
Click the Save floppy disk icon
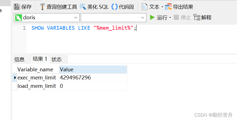click(x=17, y=7)
